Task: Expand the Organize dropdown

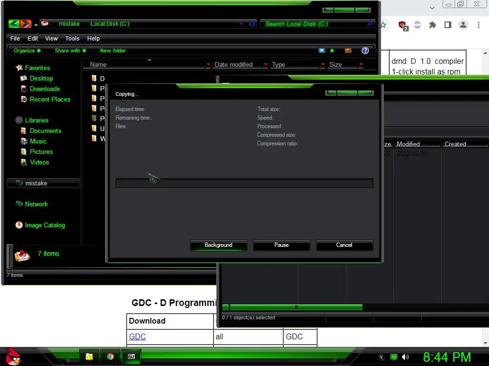Action: click(27, 51)
